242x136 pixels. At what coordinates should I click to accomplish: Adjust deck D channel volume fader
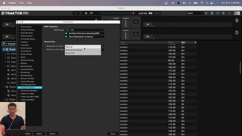pos(126,34)
